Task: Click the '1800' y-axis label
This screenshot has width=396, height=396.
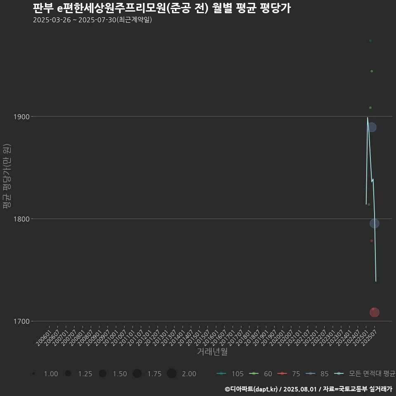Action: 22,219
